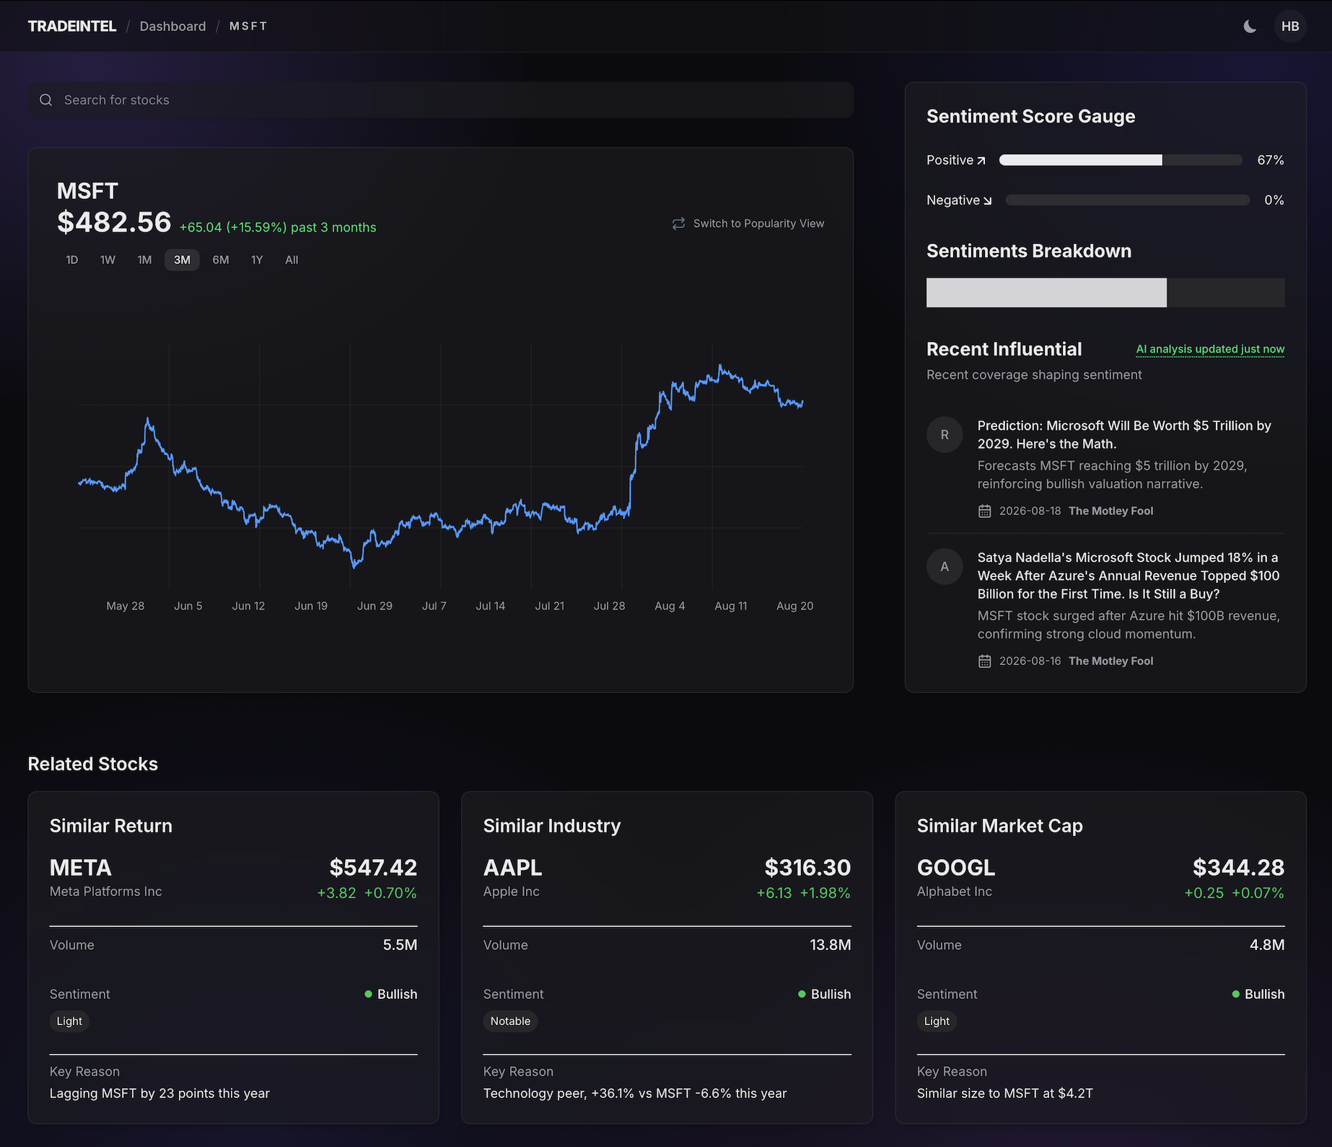Click the 4.8M volume value

tap(1267, 945)
